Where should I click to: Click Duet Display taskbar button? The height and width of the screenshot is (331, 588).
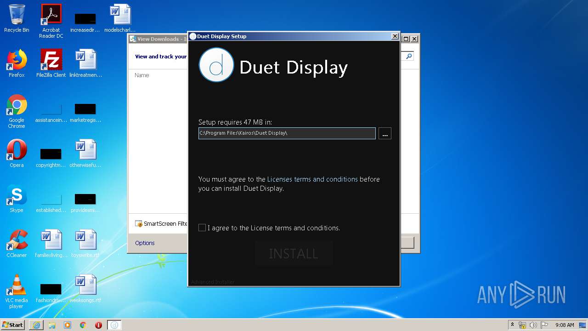[114, 325]
